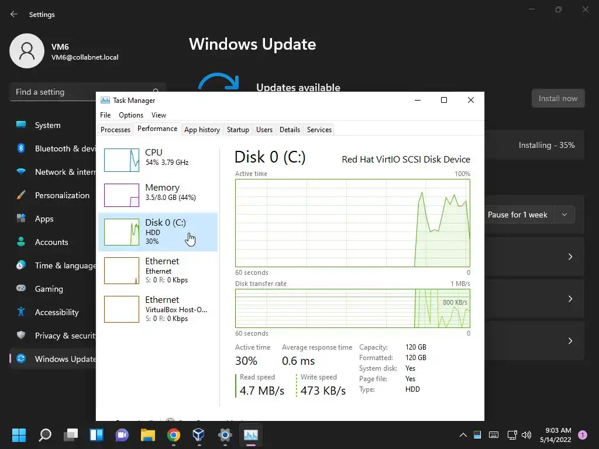
Task: Click the Installing - 35% status
Action: (x=546, y=145)
